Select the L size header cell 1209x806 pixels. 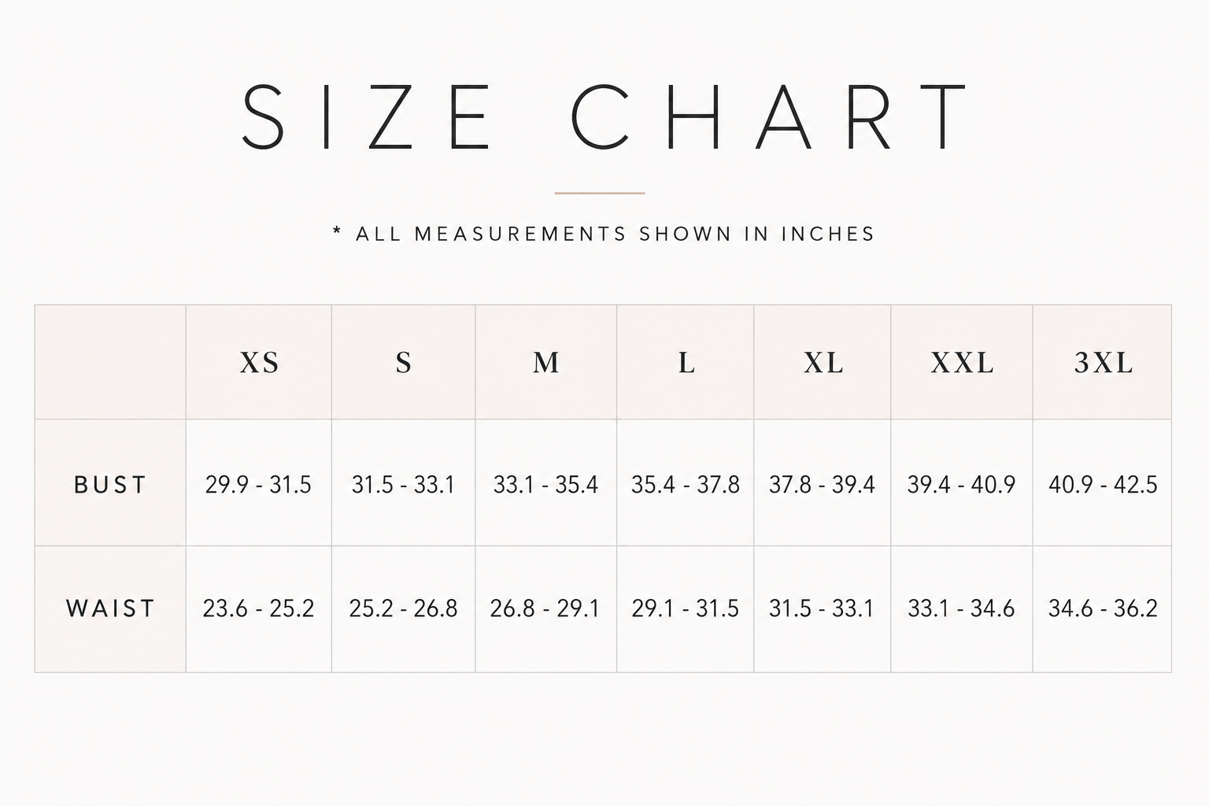tap(686, 362)
